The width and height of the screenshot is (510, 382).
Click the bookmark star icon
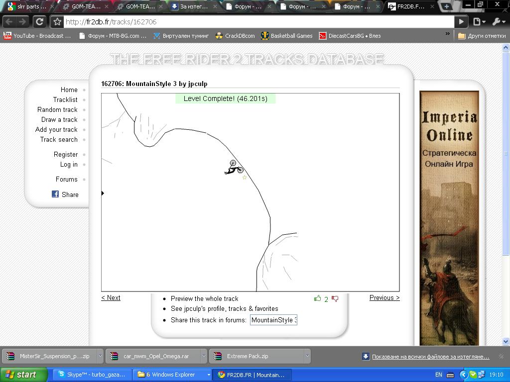57,22
